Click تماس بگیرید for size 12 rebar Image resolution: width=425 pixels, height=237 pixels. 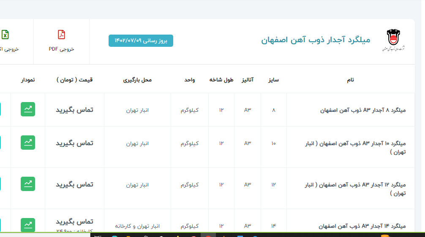coord(74,184)
